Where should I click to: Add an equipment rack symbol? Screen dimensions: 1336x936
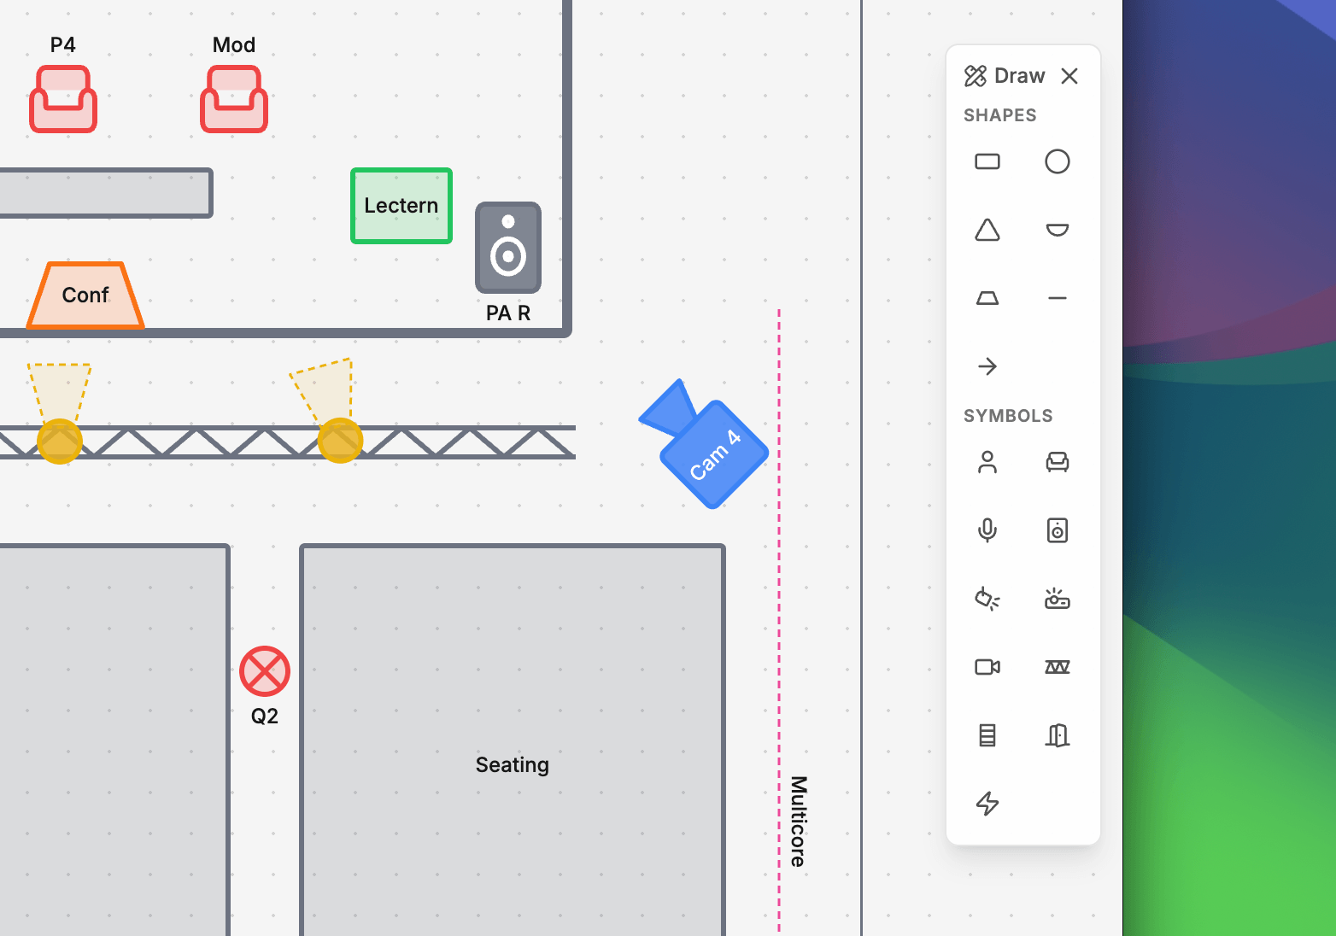click(x=987, y=735)
